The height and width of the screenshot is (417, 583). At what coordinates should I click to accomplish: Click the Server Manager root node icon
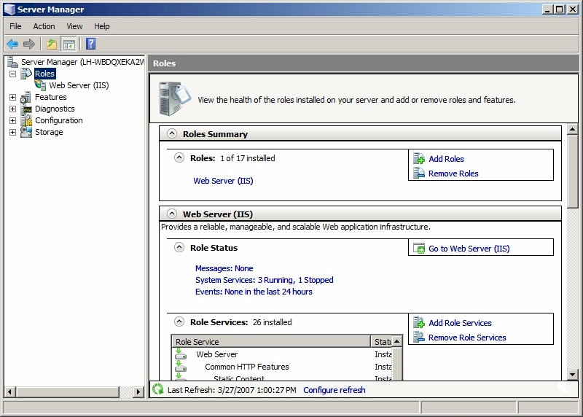[12, 62]
